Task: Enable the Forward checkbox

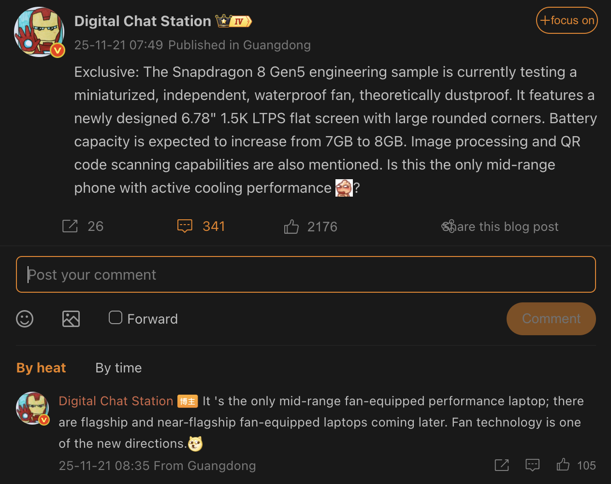Action: 116,317
